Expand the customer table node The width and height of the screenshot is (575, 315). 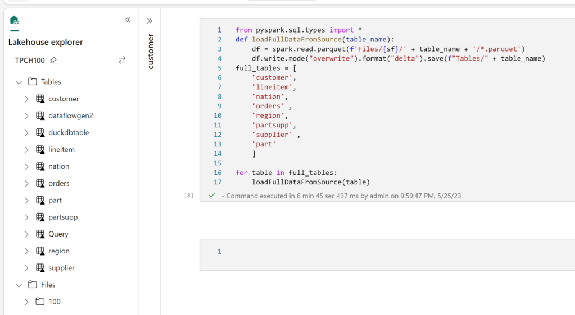point(26,99)
